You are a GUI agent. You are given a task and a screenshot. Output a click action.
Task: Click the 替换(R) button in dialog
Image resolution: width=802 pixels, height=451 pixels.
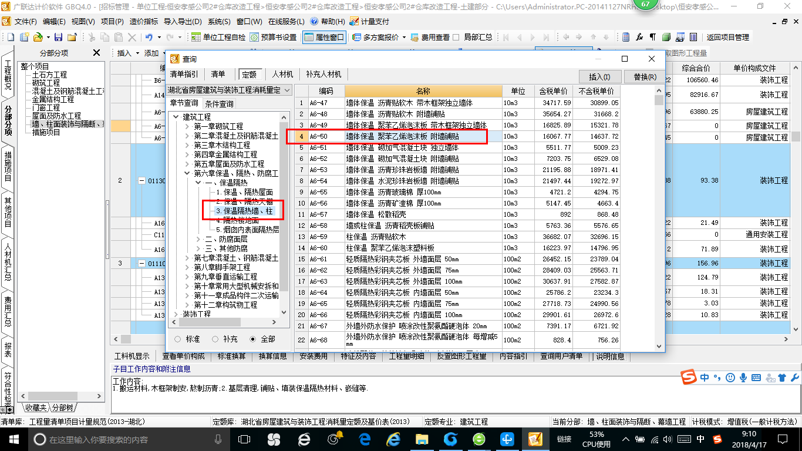[x=644, y=77]
